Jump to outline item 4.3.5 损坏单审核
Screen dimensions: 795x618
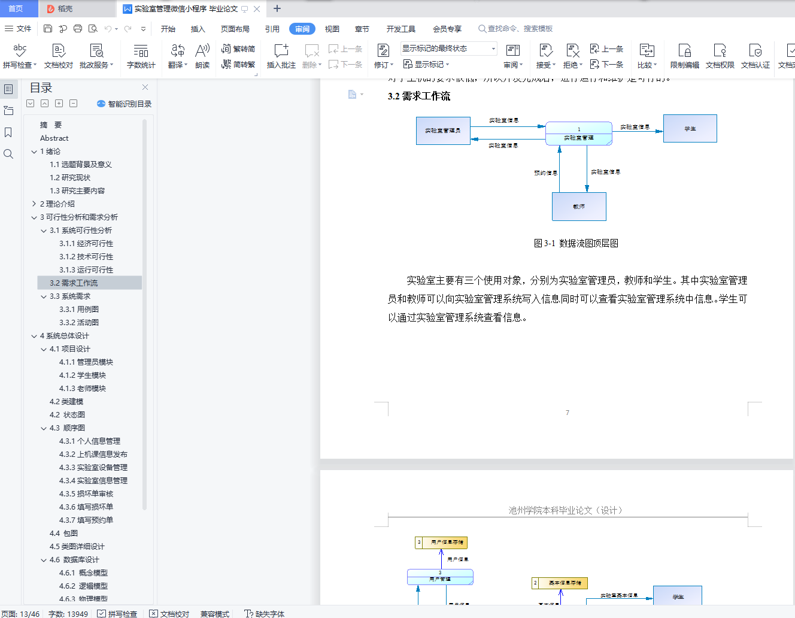[86, 494]
